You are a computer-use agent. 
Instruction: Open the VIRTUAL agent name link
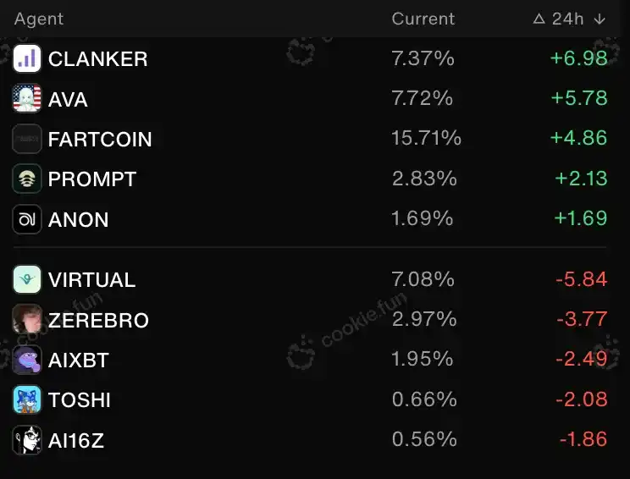tap(91, 279)
